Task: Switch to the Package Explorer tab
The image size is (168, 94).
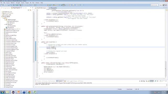Action: [x=6, y=8]
